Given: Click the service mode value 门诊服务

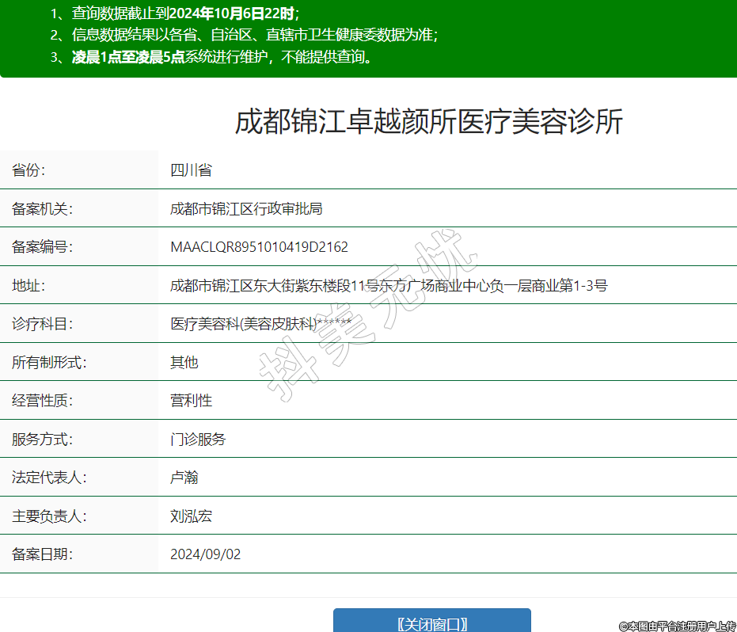Looking at the screenshot, I should click(x=198, y=440).
